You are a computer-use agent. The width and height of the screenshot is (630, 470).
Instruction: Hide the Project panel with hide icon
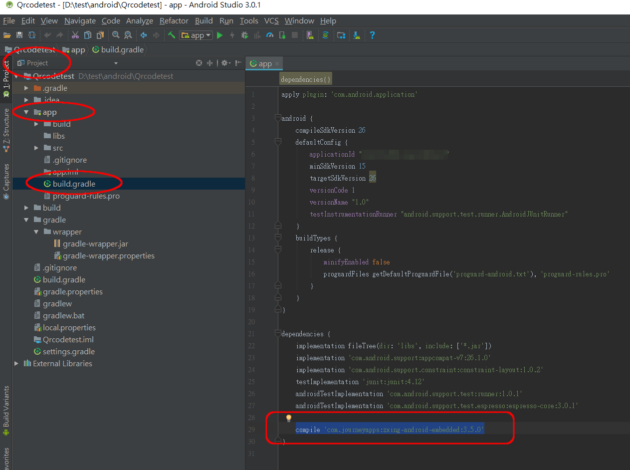[x=238, y=63]
